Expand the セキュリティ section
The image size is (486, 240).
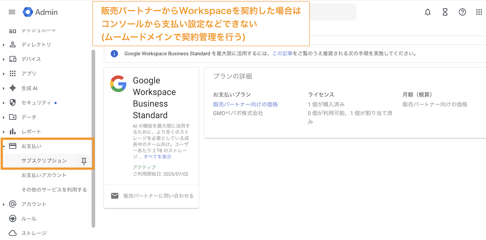tap(4, 103)
